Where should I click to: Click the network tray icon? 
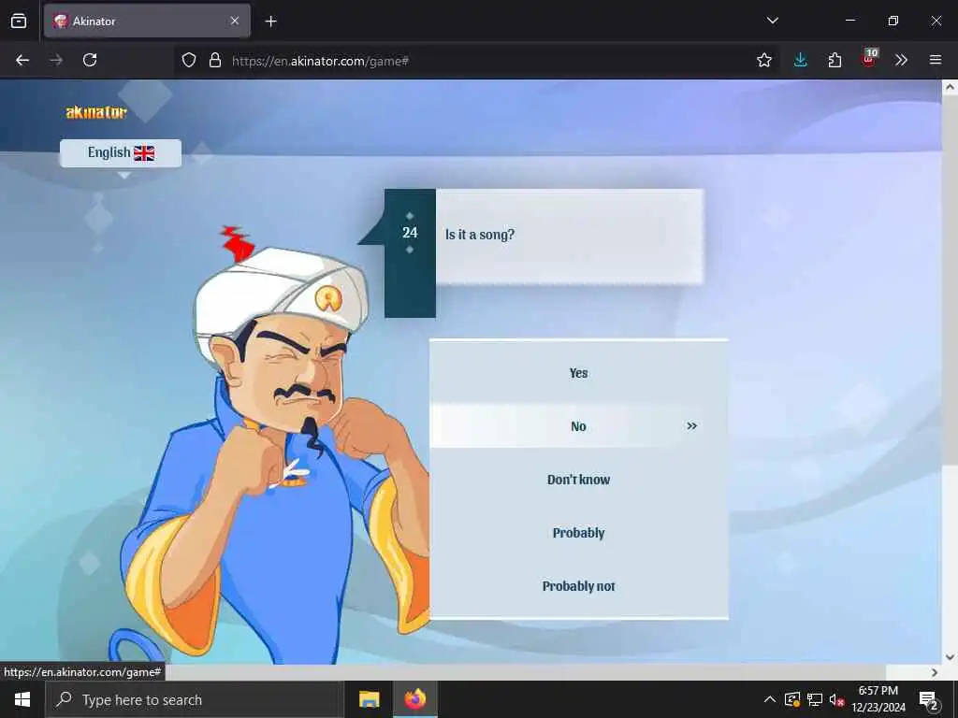815,699
